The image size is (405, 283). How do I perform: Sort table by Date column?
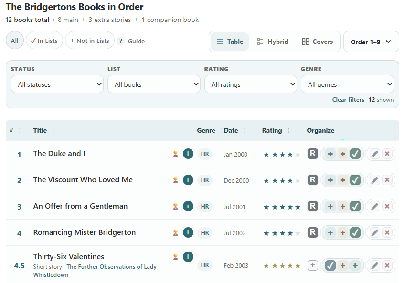(x=234, y=130)
